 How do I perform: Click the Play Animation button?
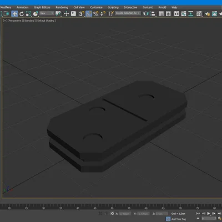click(x=209, y=214)
